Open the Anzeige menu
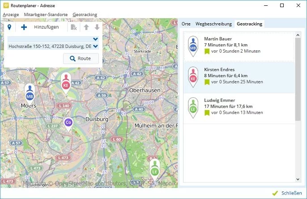The width and height of the screenshot is (307, 199). point(11,15)
